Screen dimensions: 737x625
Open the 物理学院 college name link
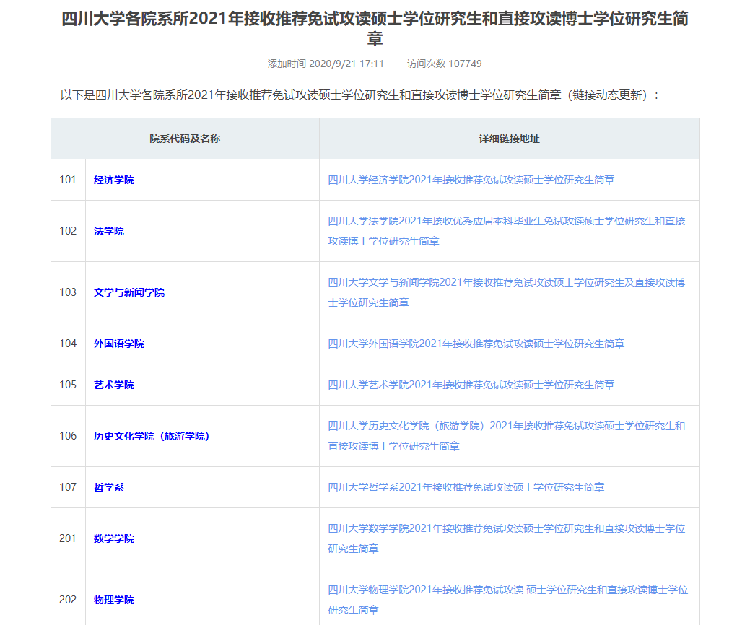pyautogui.click(x=114, y=600)
